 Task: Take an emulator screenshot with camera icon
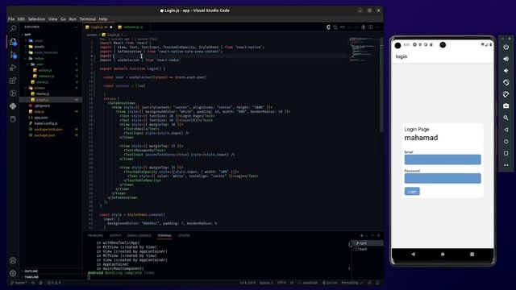pyautogui.click(x=506, y=106)
